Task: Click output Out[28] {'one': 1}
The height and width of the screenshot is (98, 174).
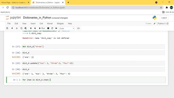Action: tap(28, 57)
